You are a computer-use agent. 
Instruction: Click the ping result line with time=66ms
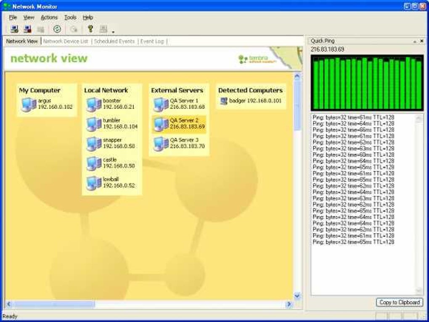(x=353, y=130)
